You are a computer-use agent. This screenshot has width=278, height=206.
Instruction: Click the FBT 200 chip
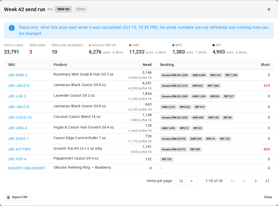click(x=195, y=149)
